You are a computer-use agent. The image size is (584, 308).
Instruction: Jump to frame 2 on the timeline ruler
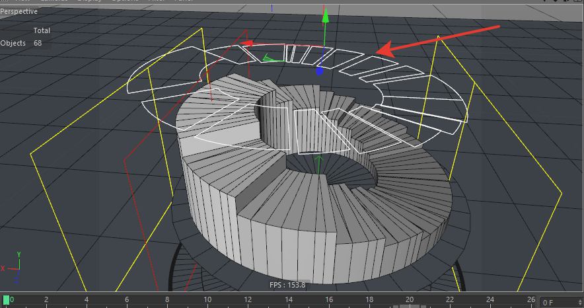[x=46, y=299]
